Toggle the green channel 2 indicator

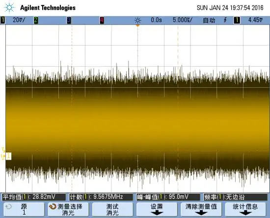point(36,20)
